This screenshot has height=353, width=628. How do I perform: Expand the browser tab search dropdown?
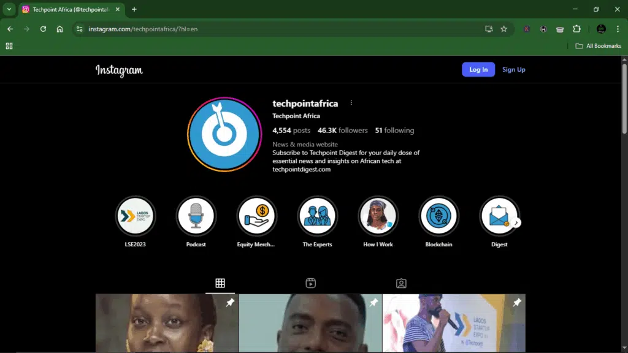pos(9,9)
